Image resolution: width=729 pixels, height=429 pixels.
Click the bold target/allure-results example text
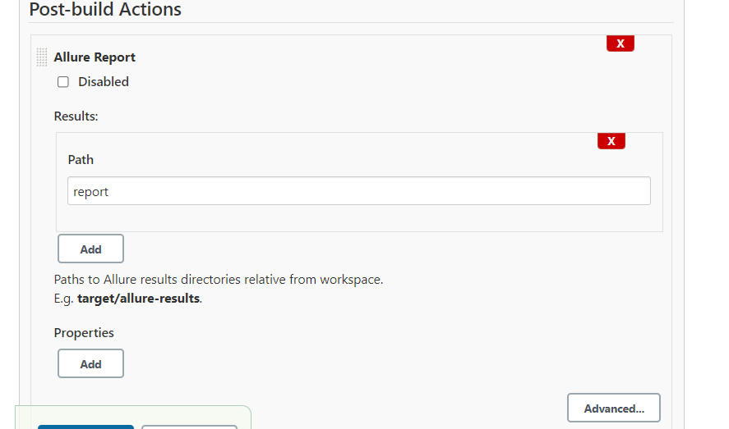click(x=138, y=299)
